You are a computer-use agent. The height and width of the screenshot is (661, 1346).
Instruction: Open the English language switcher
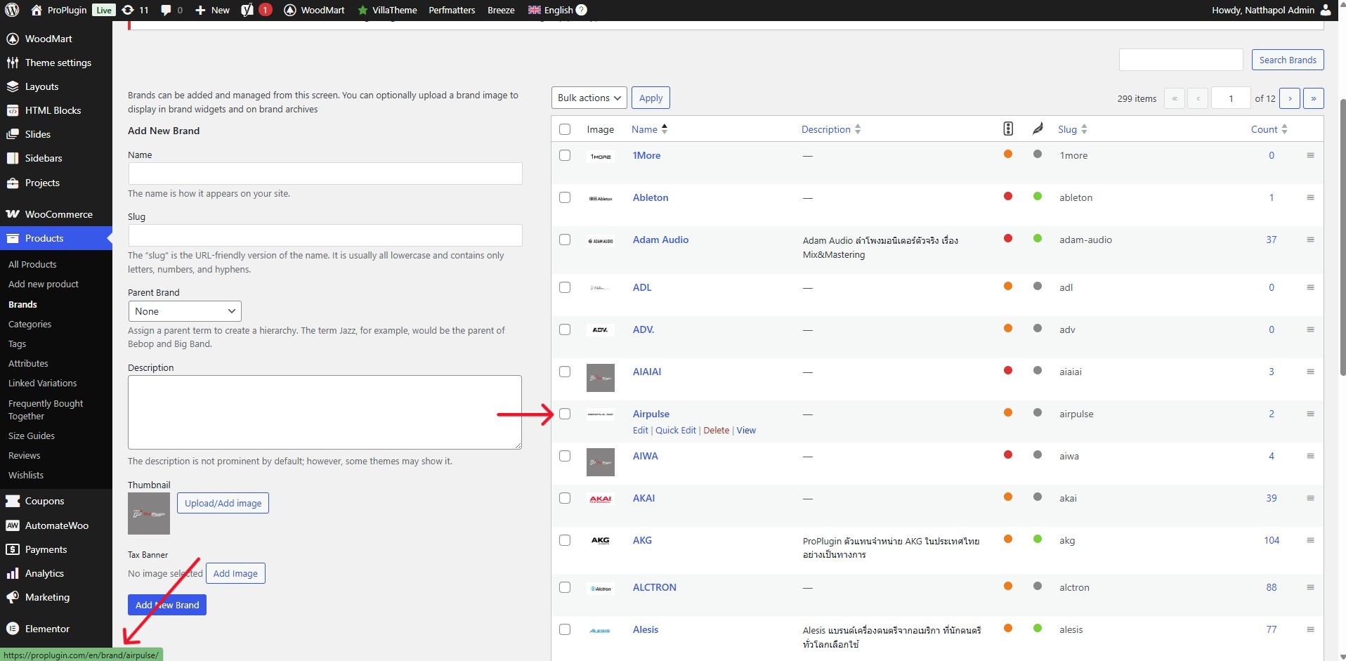(x=558, y=10)
